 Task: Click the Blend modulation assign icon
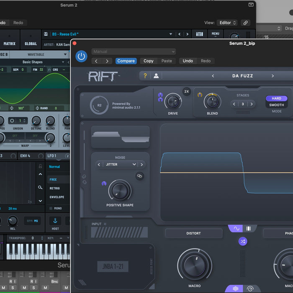point(200,95)
